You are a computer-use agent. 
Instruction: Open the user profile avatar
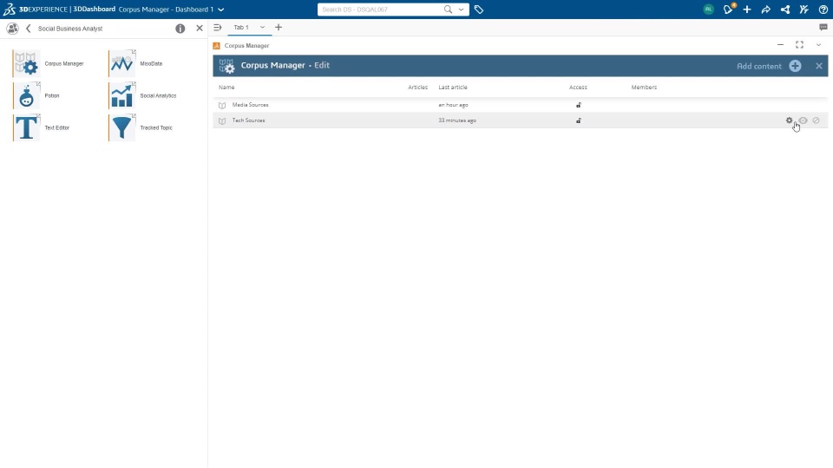[x=708, y=9]
